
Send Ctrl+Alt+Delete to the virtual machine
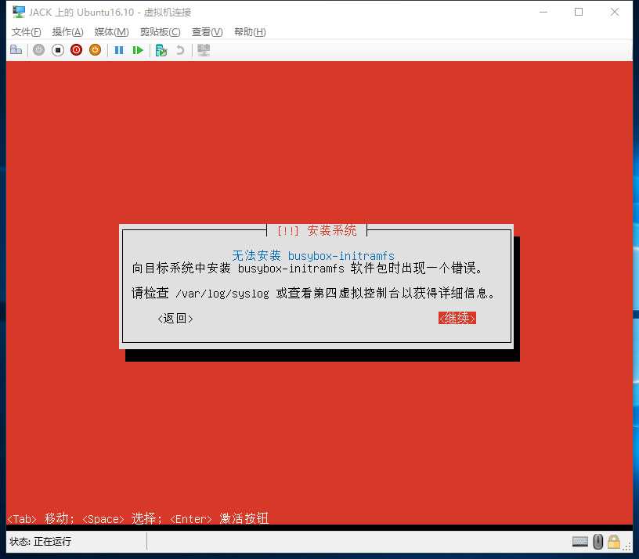click(16, 49)
